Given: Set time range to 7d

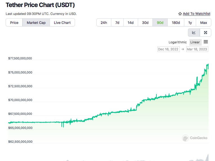Looking at the screenshot, I should click(x=117, y=23).
